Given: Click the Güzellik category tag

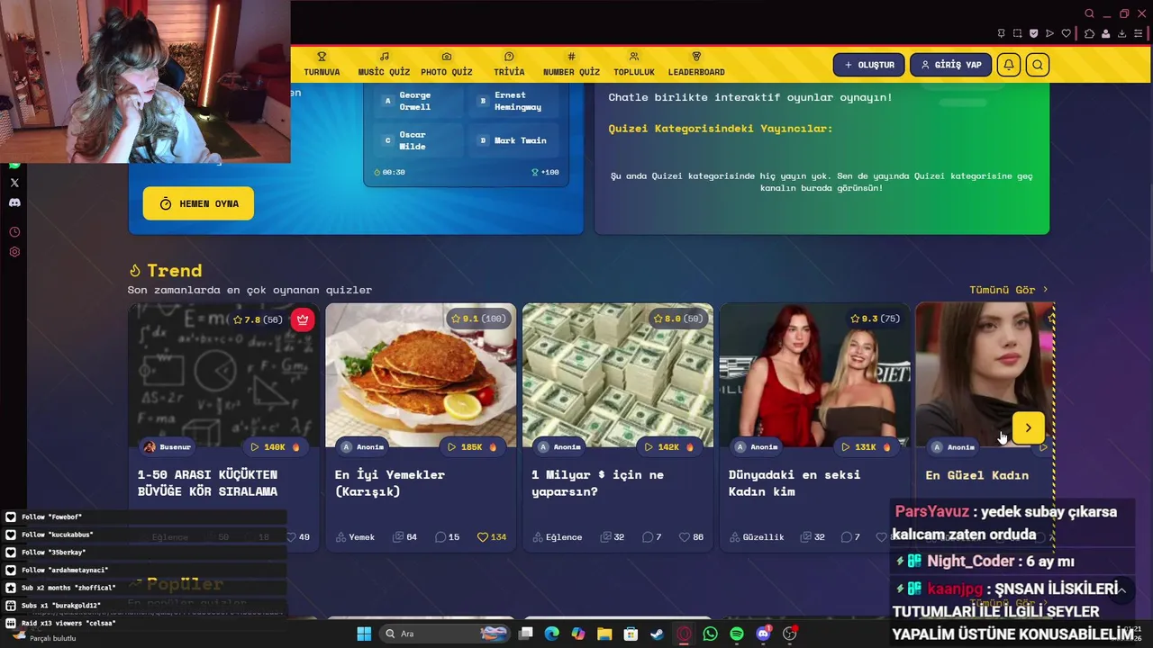Looking at the screenshot, I should 757,537.
